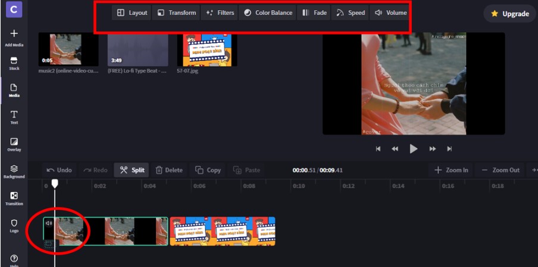
Task: Click the rewind button
Action: pos(395,149)
